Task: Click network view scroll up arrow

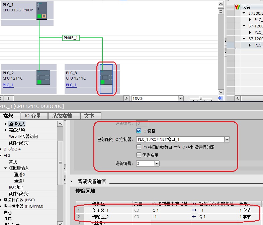Action: pyautogui.click(x=221, y=4)
